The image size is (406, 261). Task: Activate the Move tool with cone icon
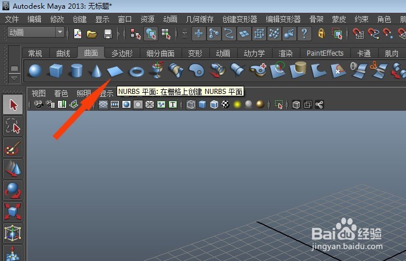coord(13,169)
